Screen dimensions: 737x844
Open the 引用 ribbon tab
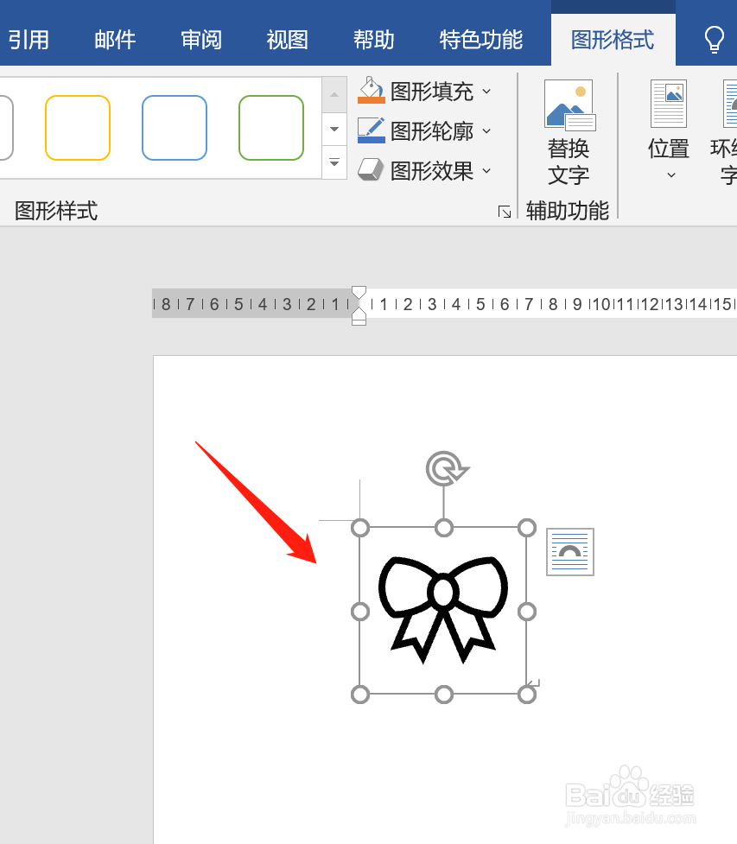click(28, 40)
